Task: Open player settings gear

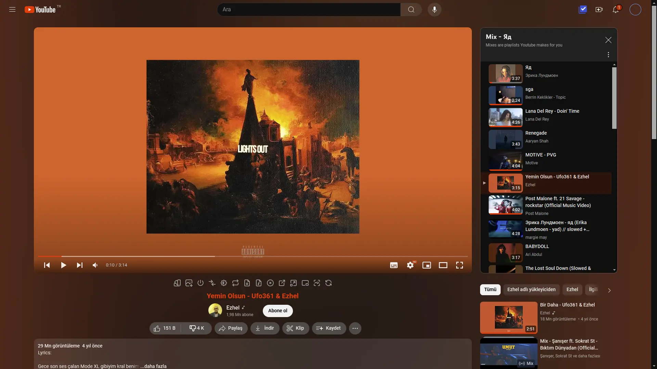Action: [410, 265]
